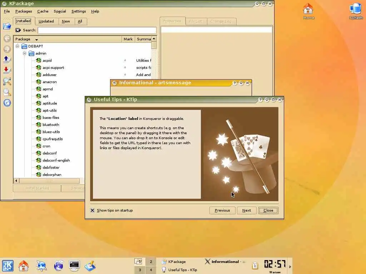Click the Klipper clipboard tray icon
Screen dimensions: 366x274
pyautogui.click(x=255, y=265)
